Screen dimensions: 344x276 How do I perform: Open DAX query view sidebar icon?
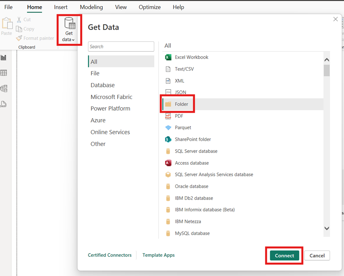[x=4, y=104]
